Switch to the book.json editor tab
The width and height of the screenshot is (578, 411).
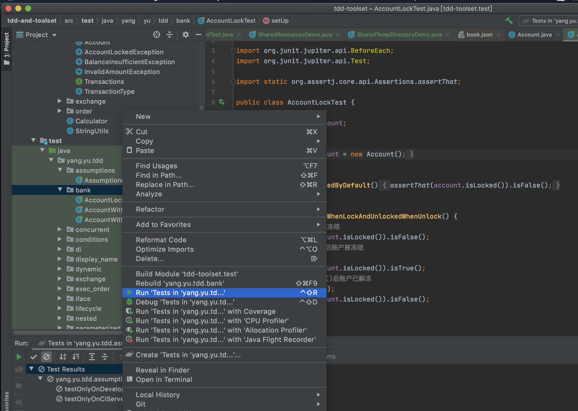pos(479,35)
